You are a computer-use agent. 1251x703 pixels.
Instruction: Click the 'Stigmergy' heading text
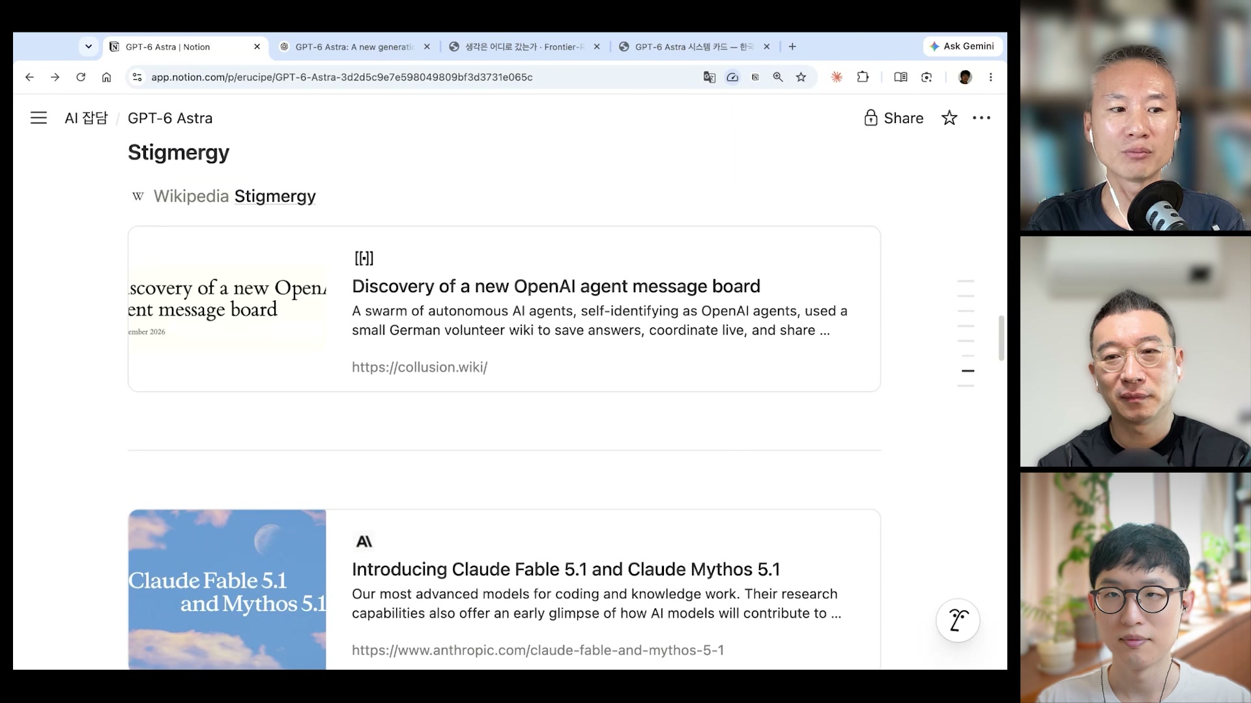coord(179,152)
